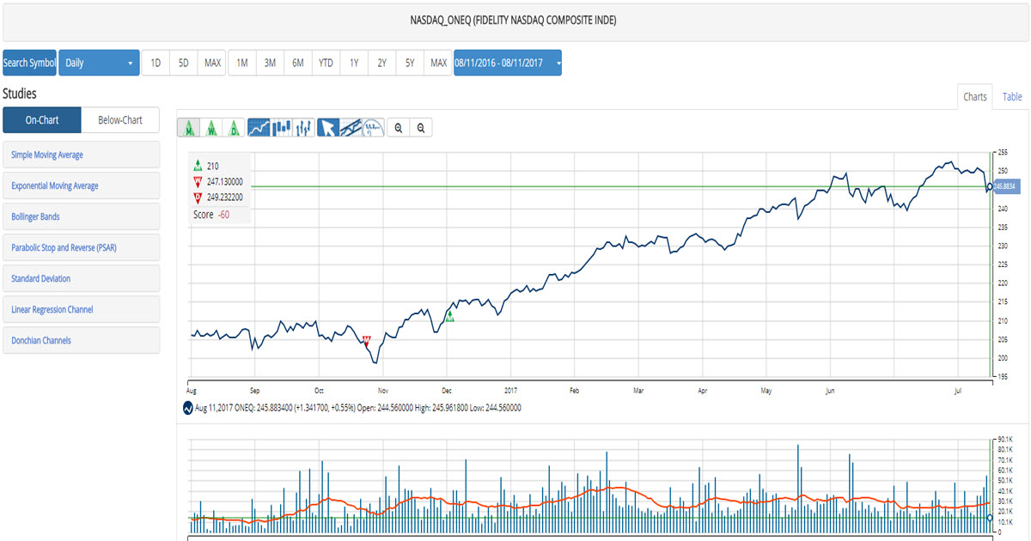Select the MAX button next to 5Y

tap(438, 63)
